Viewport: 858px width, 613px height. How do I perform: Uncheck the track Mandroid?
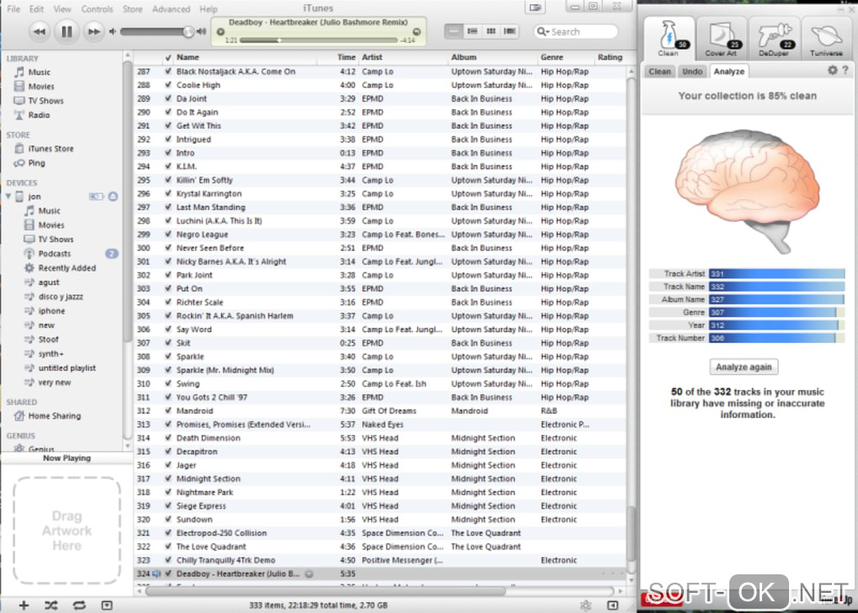168,410
